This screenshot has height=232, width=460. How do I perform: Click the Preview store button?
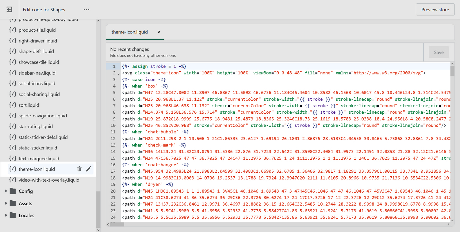435,10
